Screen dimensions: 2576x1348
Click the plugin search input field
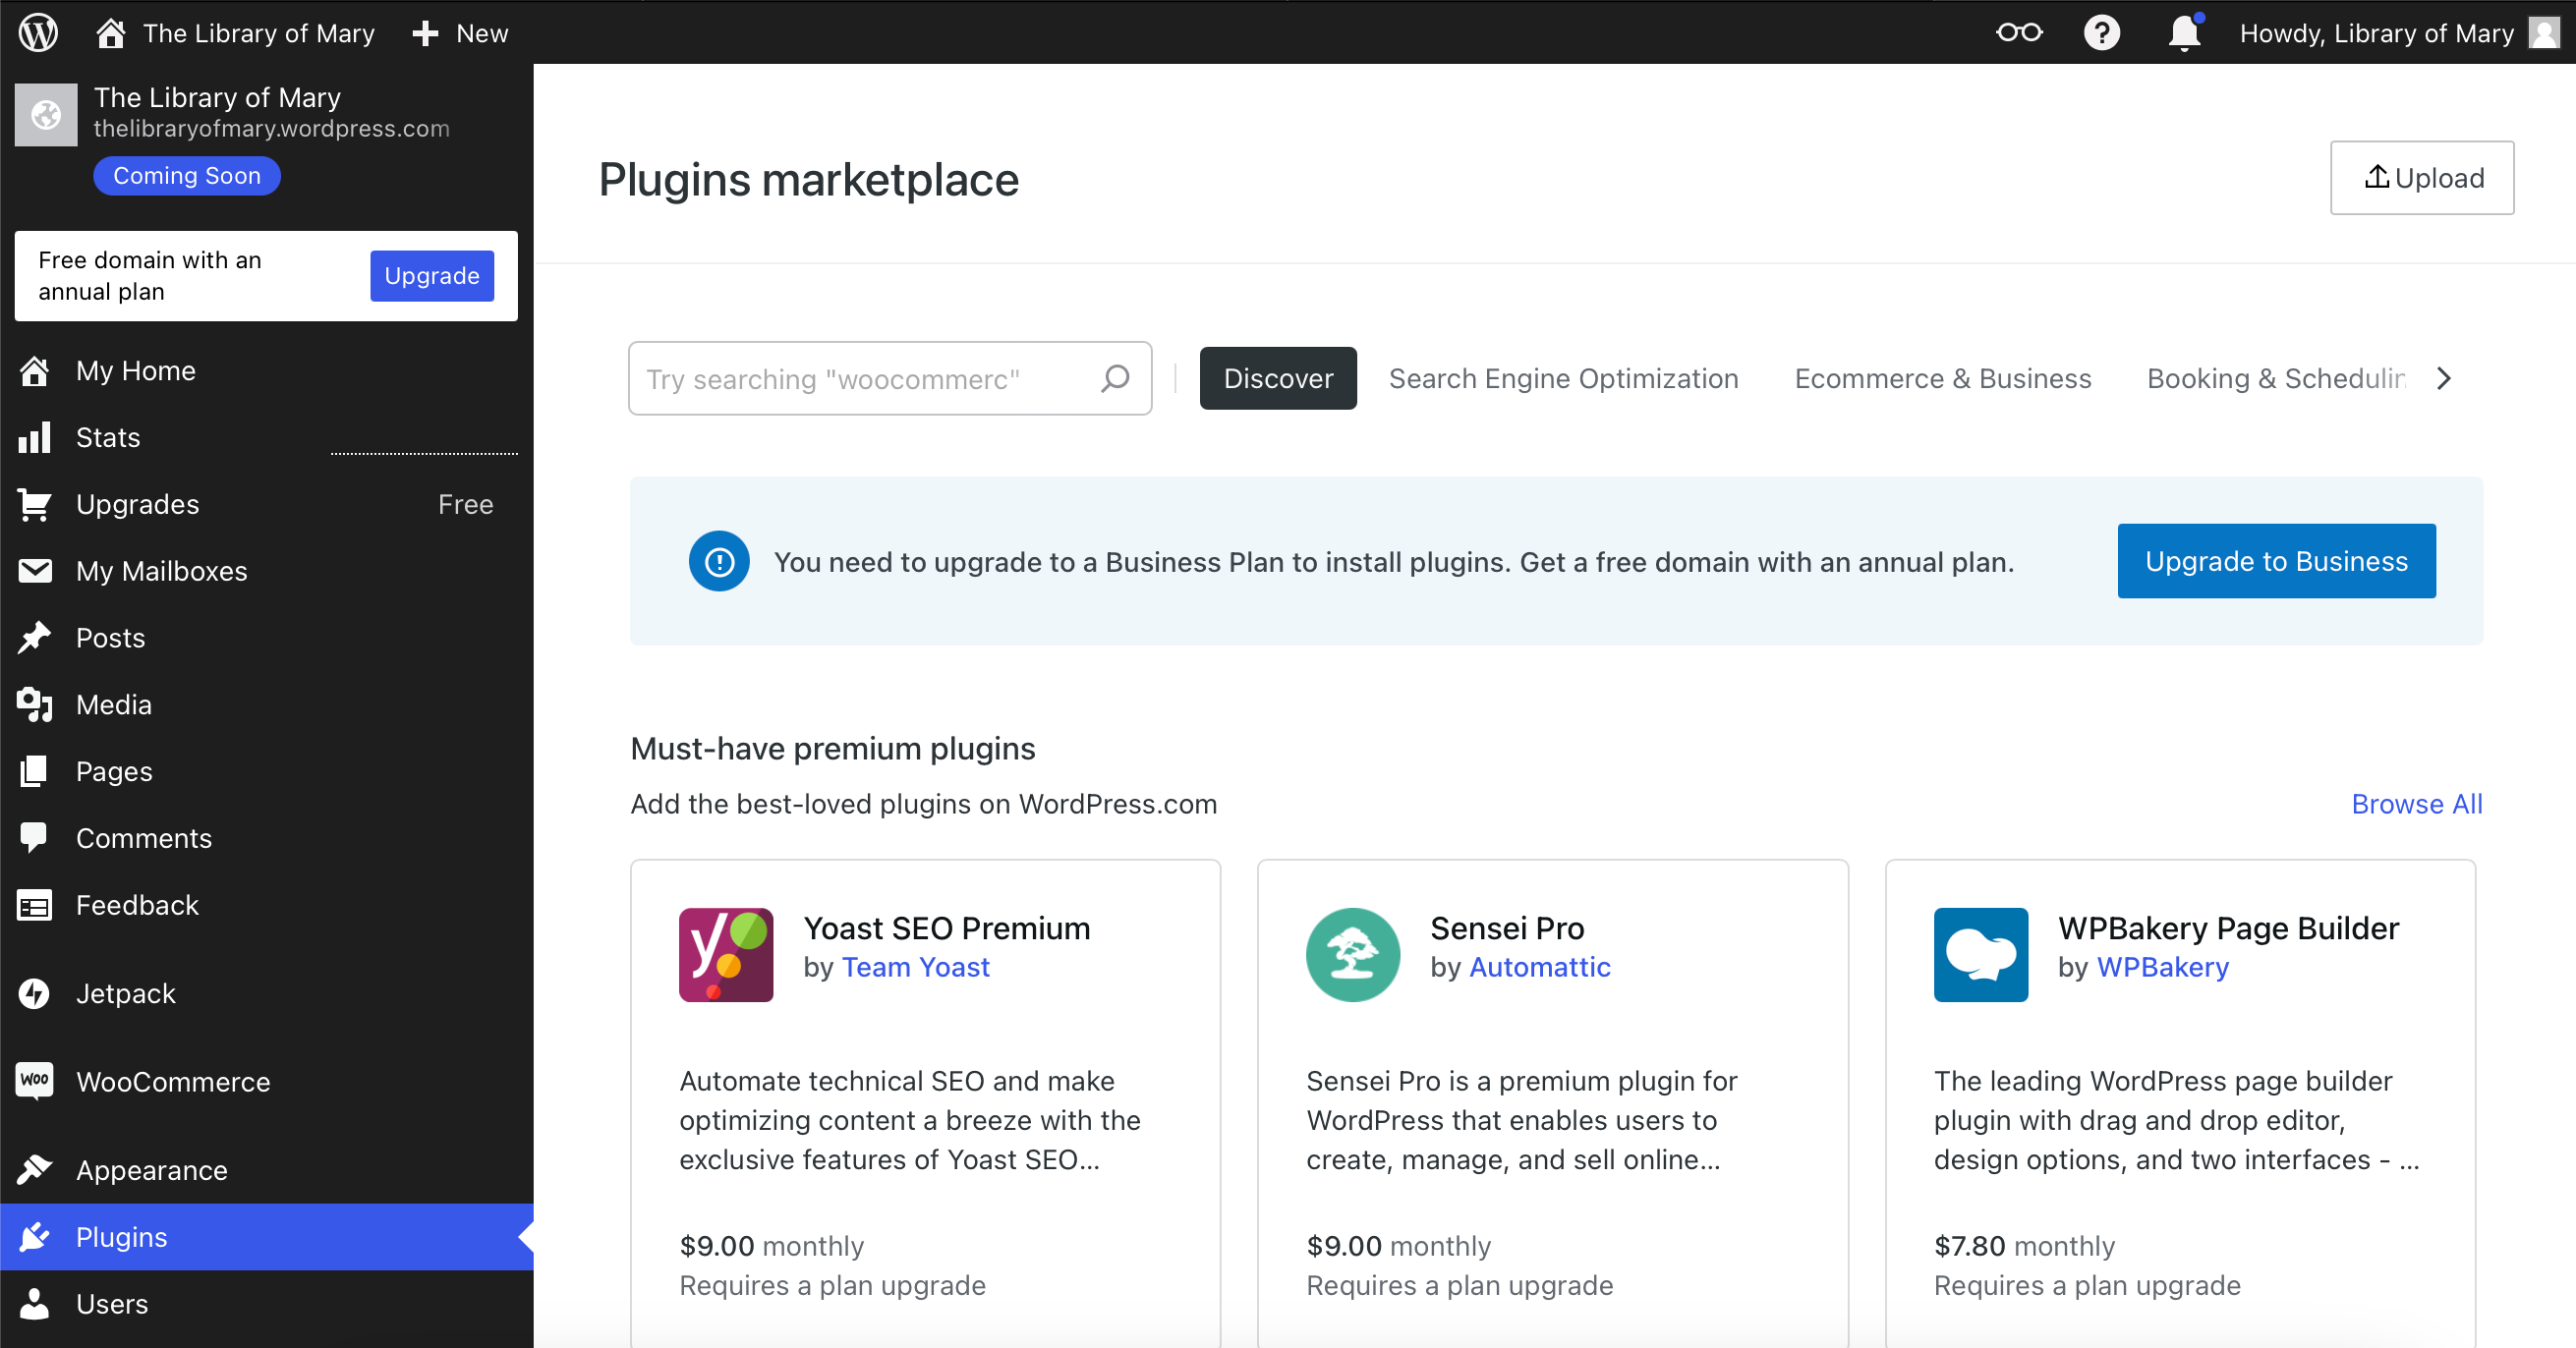click(x=860, y=378)
